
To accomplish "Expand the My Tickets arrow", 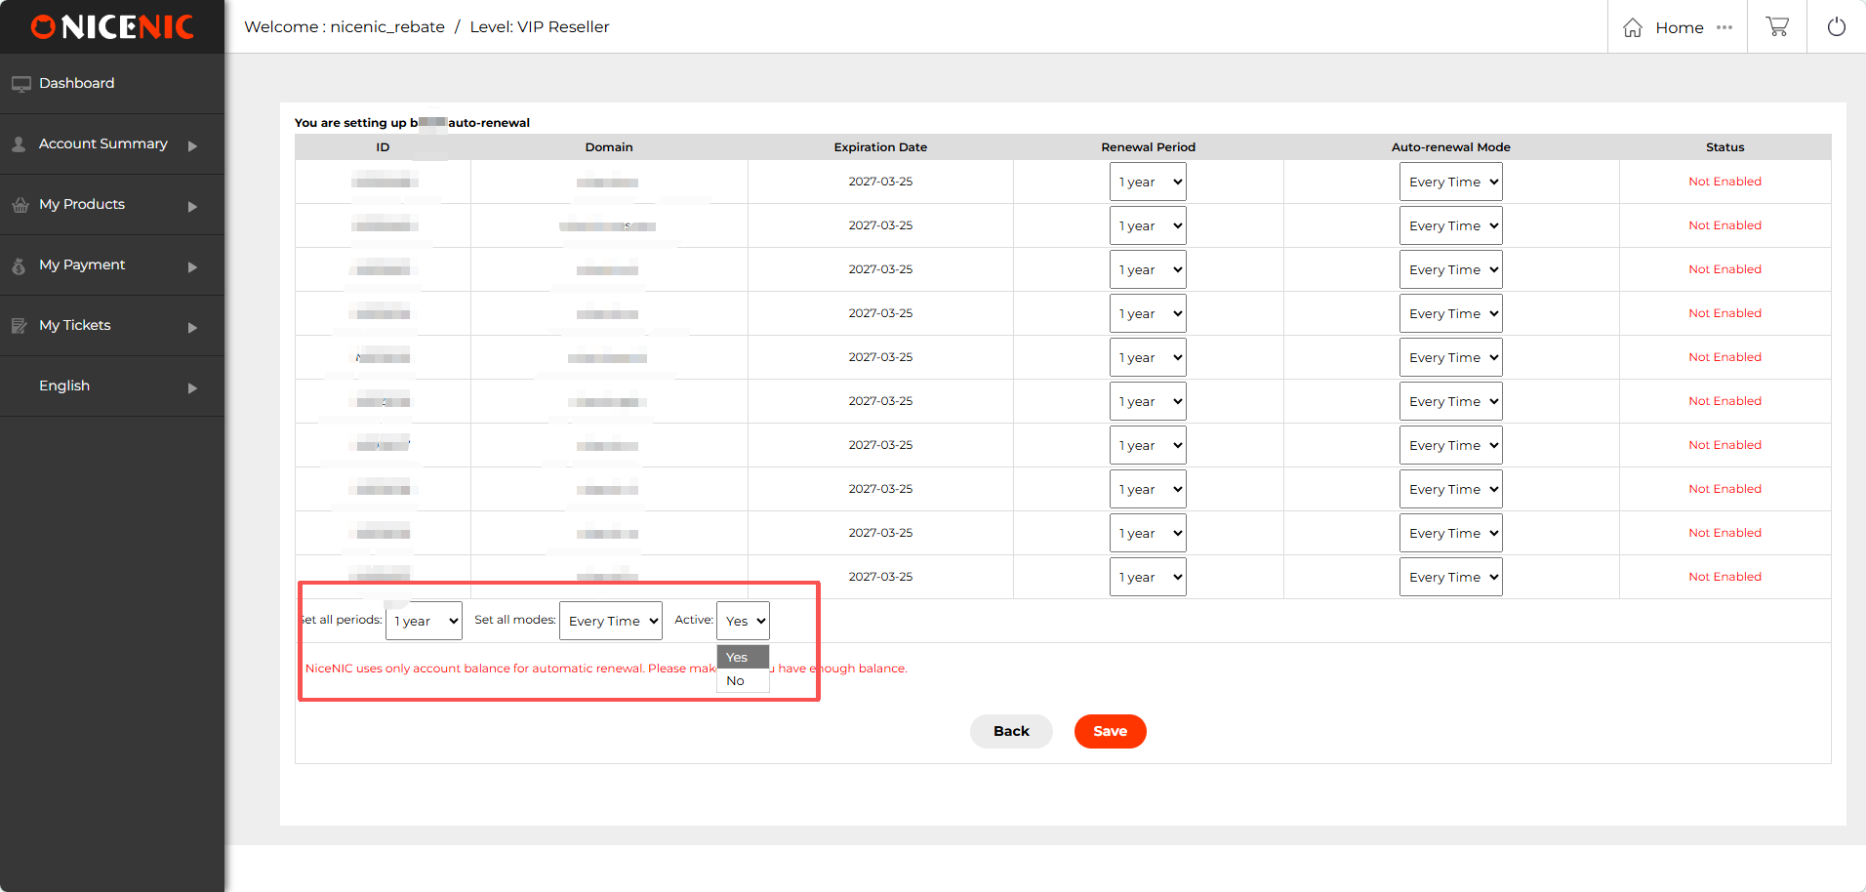I will (x=192, y=327).
